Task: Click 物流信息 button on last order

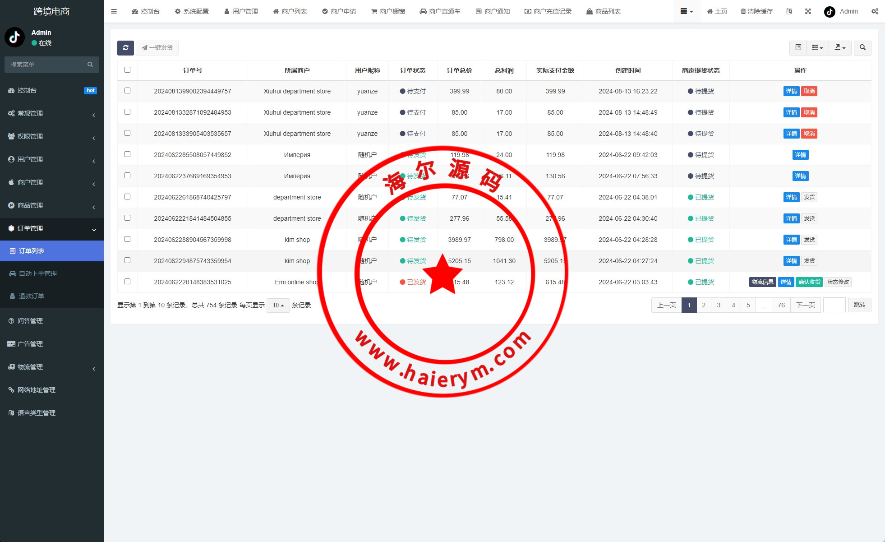Action: coord(762,282)
